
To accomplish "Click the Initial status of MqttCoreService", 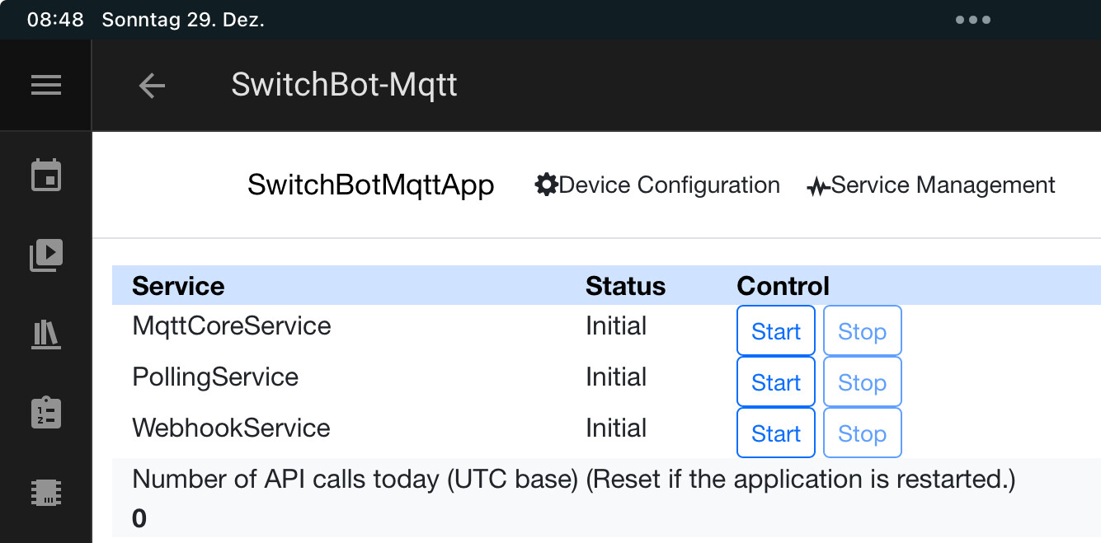I will (616, 325).
